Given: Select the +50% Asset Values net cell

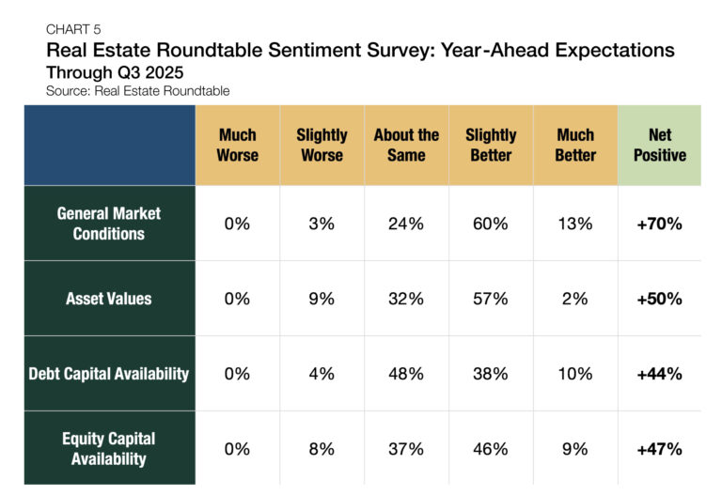Looking at the screenshot, I should [x=659, y=299].
